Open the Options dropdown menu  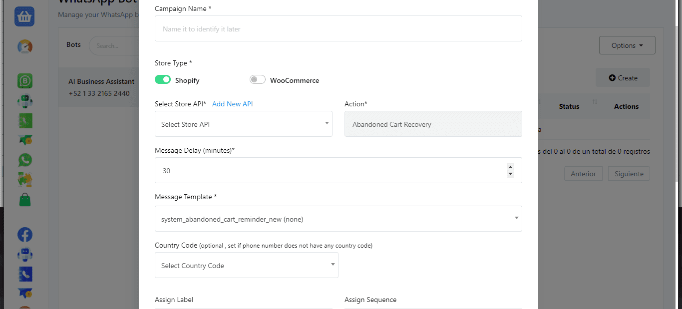tap(627, 45)
